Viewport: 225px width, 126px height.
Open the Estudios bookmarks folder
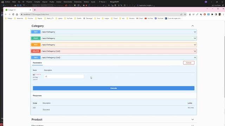tap(130, 19)
